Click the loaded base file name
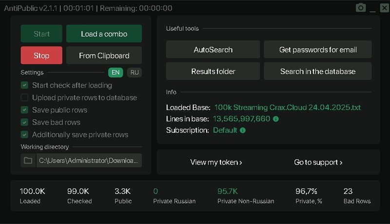Viewport: 390px width, 224px height. pos(287,107)
